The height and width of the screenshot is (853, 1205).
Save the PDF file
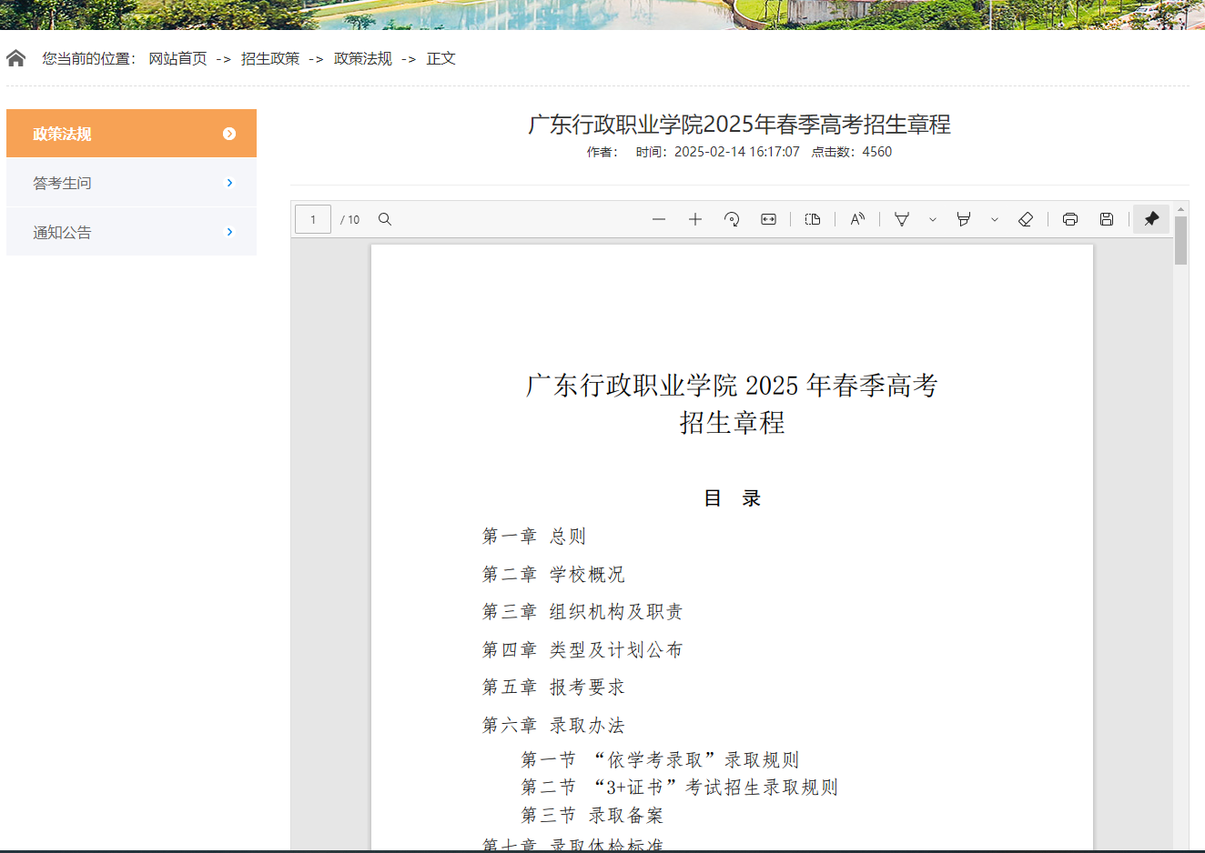tap(1106, 218)
